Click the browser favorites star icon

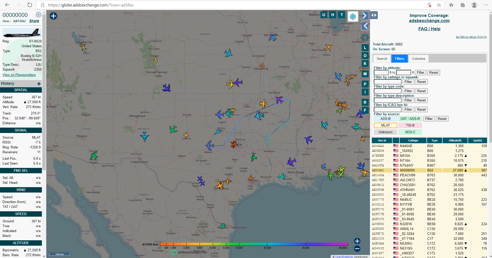click(439, 5)
